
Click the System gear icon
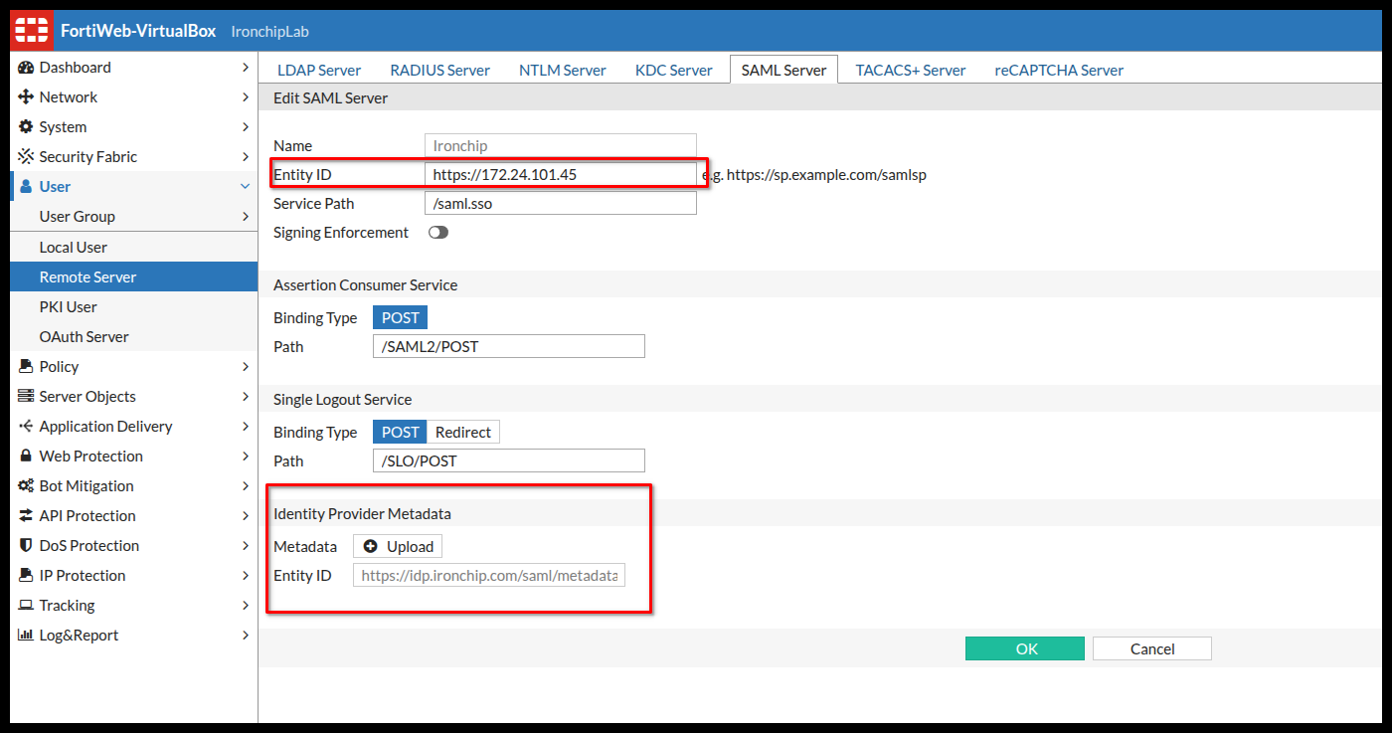26,127
